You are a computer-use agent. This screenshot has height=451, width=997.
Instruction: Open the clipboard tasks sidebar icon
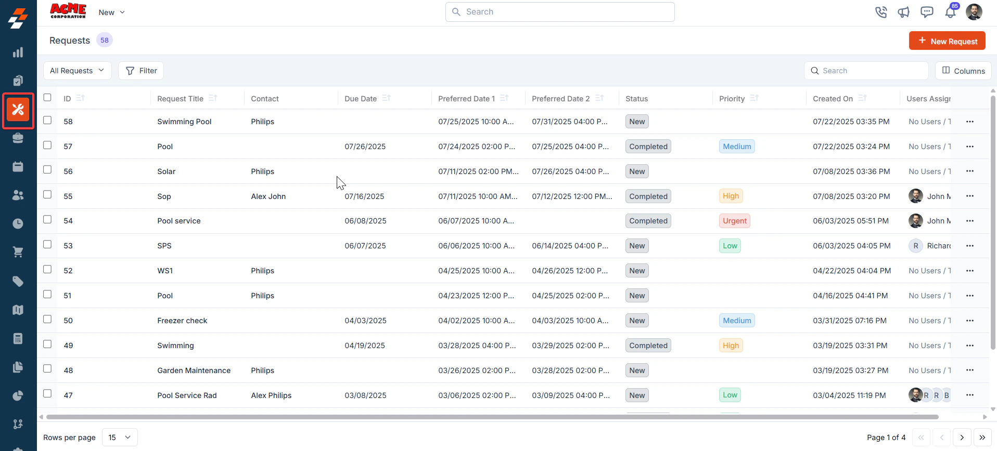click(18, 81)
